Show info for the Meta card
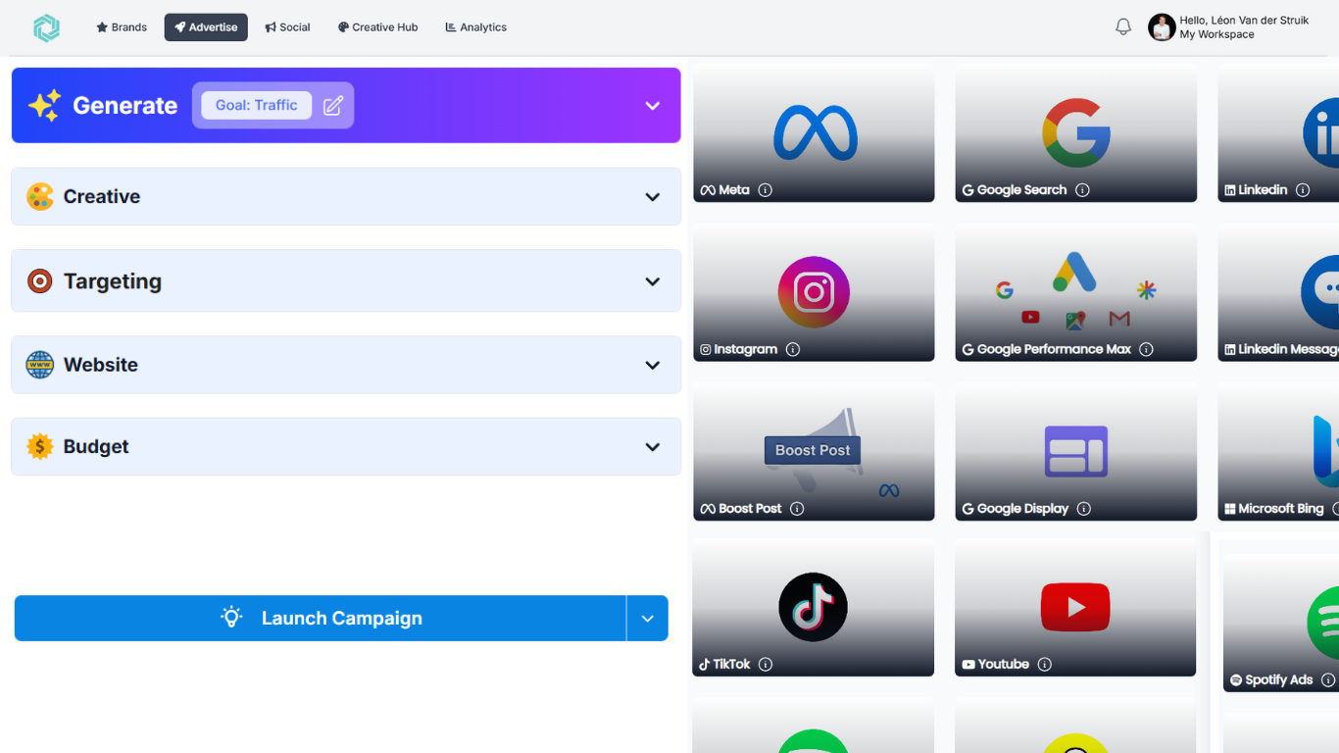This screenshot has height=753, width=1339. (766, 190)
